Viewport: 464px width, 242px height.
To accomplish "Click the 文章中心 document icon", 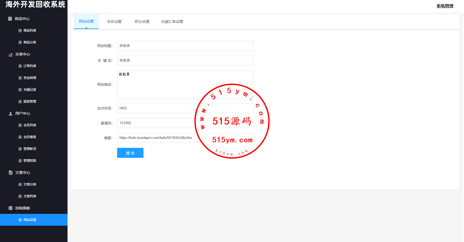I will tap(11, 173).
